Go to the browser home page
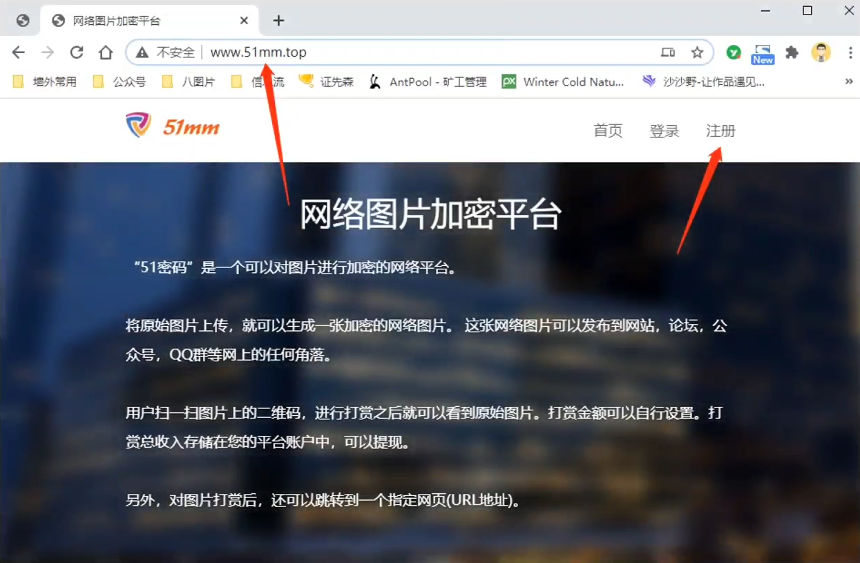This screenshot has height=563, width=860. point(106,53)
